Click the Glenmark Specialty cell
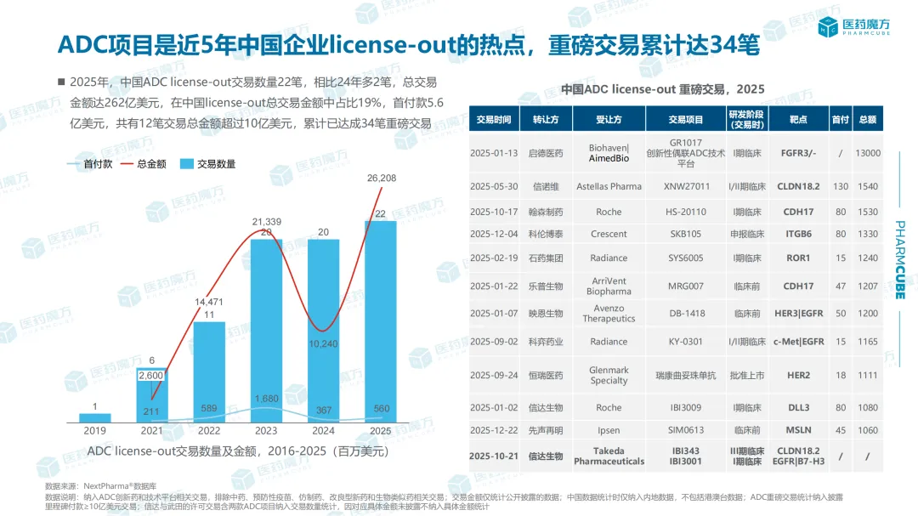The width and height of the screenshot is (918, 516). click(x=609, y=375)
